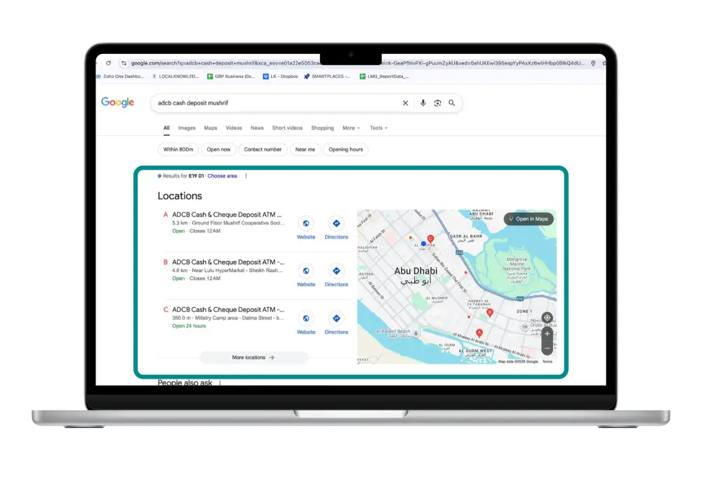Expand the Tools dropdown
The image size is (702, 479).
tap(379, 128)
